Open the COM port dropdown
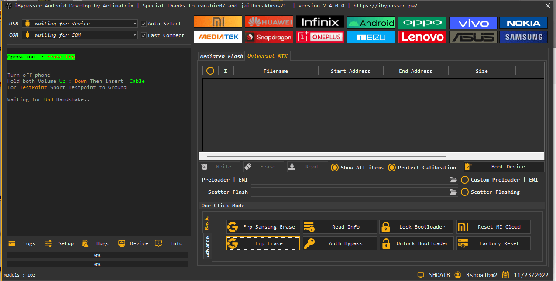 (x=134, y=35)
